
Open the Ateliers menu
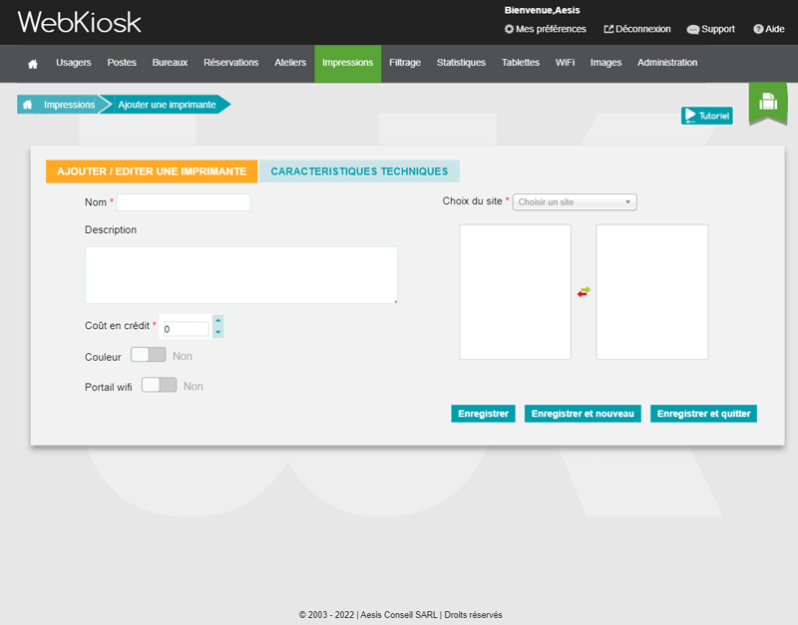(290, 63)
